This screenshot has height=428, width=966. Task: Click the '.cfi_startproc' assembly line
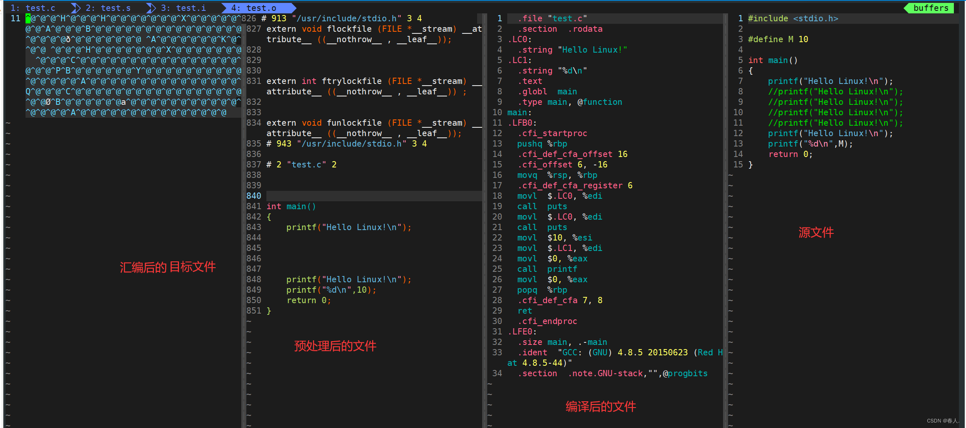click(x=552, y=133)
